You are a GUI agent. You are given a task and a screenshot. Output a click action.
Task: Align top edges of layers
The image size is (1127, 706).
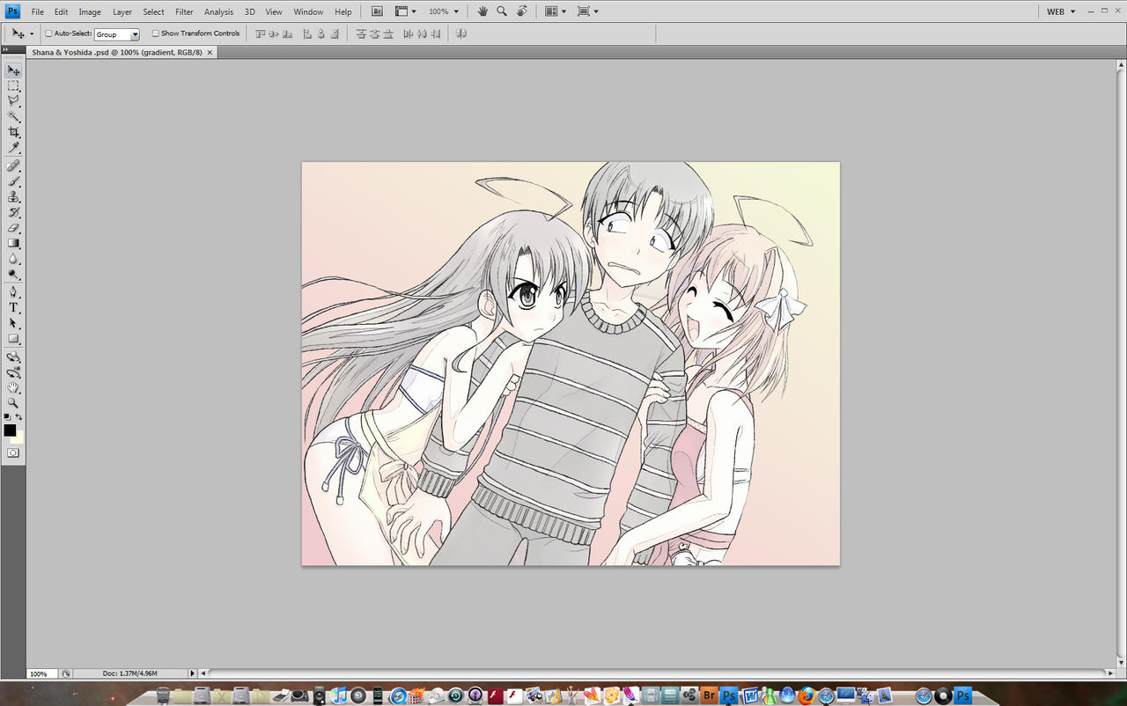[x=259, y=33]
